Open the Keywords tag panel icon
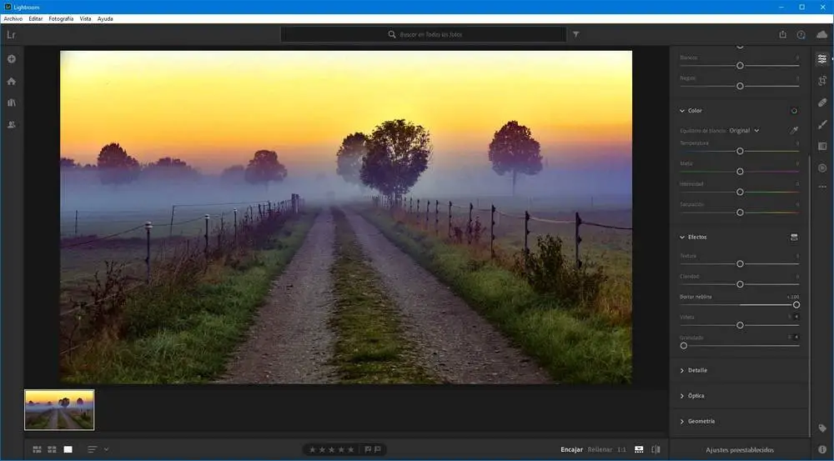834x461 pixels. 822,428
